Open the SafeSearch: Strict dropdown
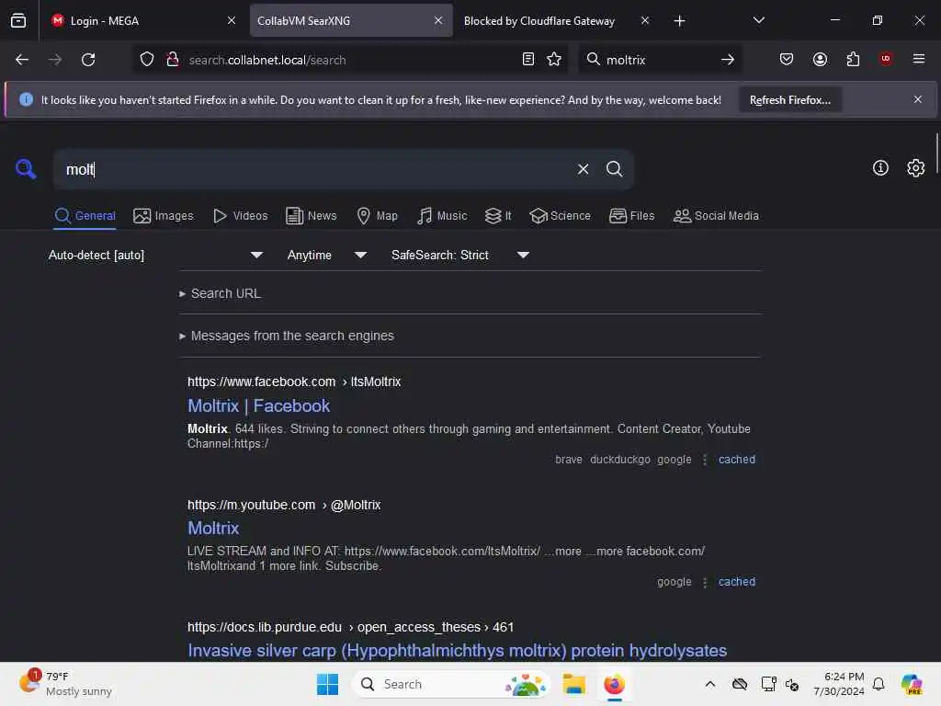The height and width of the screenshot is (706, 941). tap(459, 256)
